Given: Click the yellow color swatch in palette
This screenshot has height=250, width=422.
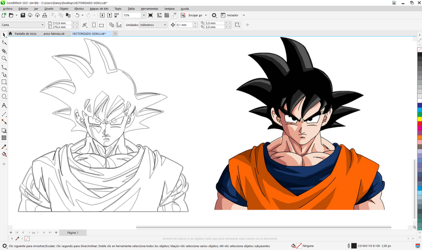Looking at the screenshot, I should click(419, 119).
